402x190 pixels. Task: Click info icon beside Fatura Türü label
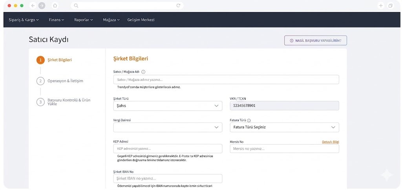tap(249, 121)
